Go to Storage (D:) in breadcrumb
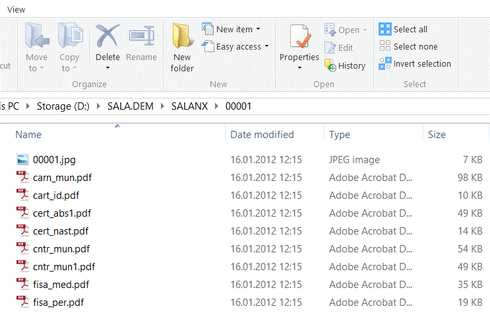490x325 pixels. (x=63, y=106)
